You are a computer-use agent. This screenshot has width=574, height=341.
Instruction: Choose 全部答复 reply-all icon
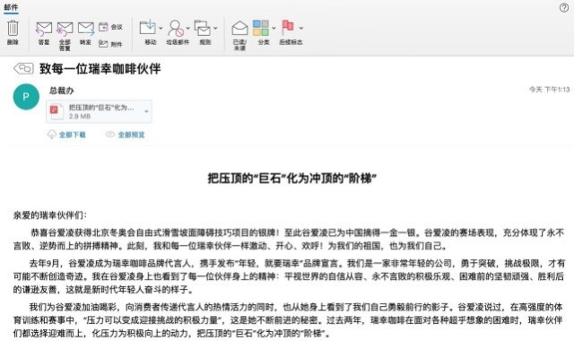65,29
